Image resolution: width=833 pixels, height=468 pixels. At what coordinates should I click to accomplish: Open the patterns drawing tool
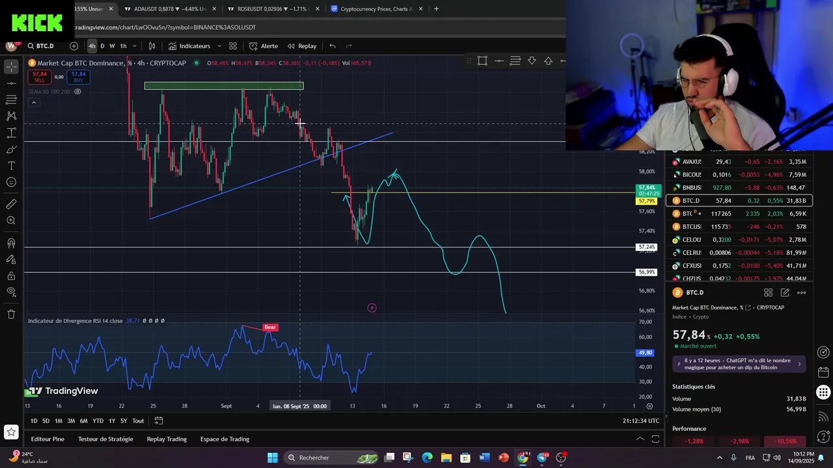pyautogui.click(x=11, y=116)
